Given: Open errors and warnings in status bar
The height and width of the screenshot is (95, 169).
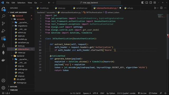Looking at the screenshot, I should coord(6,93).
